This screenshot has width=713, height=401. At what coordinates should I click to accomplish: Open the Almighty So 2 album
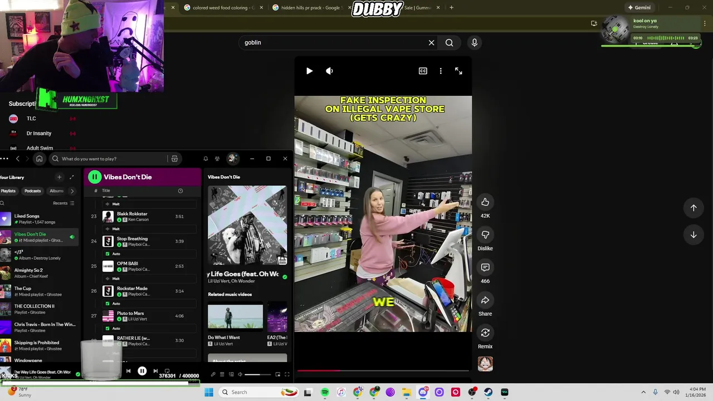pos(39,273)
